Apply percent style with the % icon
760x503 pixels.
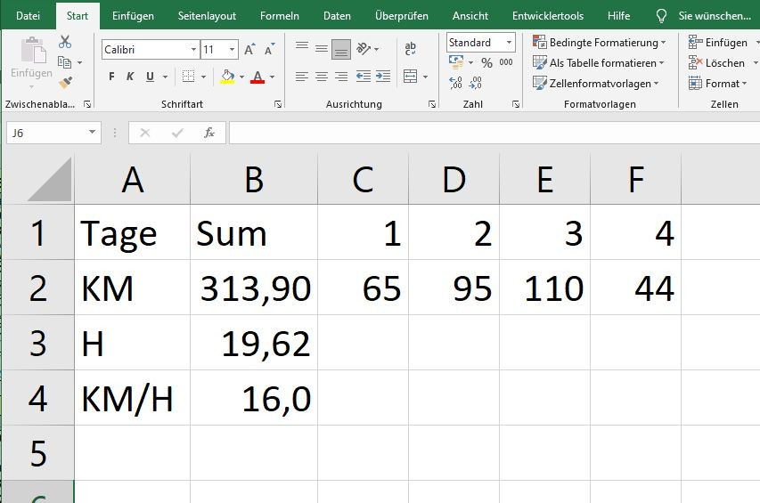486,62
